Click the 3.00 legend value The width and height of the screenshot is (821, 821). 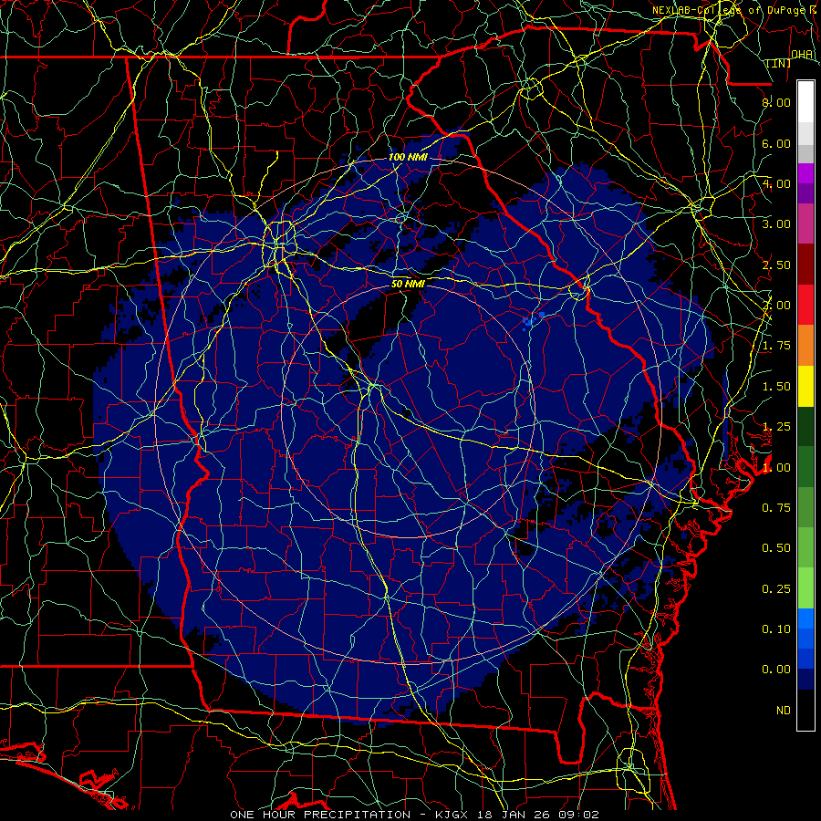[x=776, y=224]
